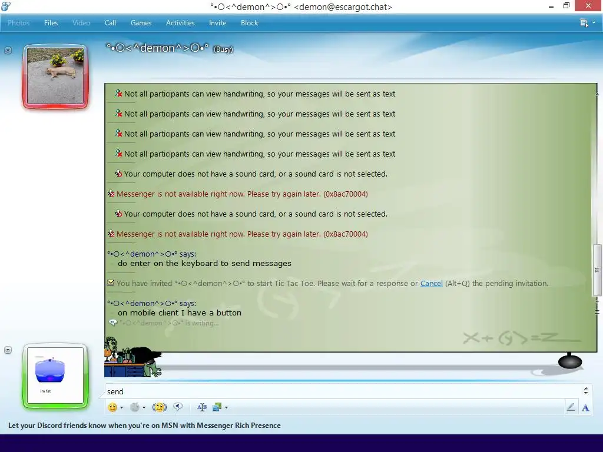Click the voice clip speech bubble icon
Image resolution: width=603 pixels, height=452 pixels.
tap(178, 407)
